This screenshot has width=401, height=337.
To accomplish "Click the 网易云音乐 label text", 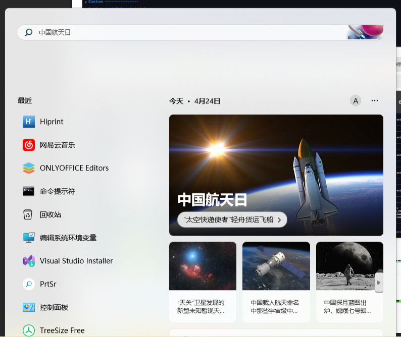I will pos(58,145).
